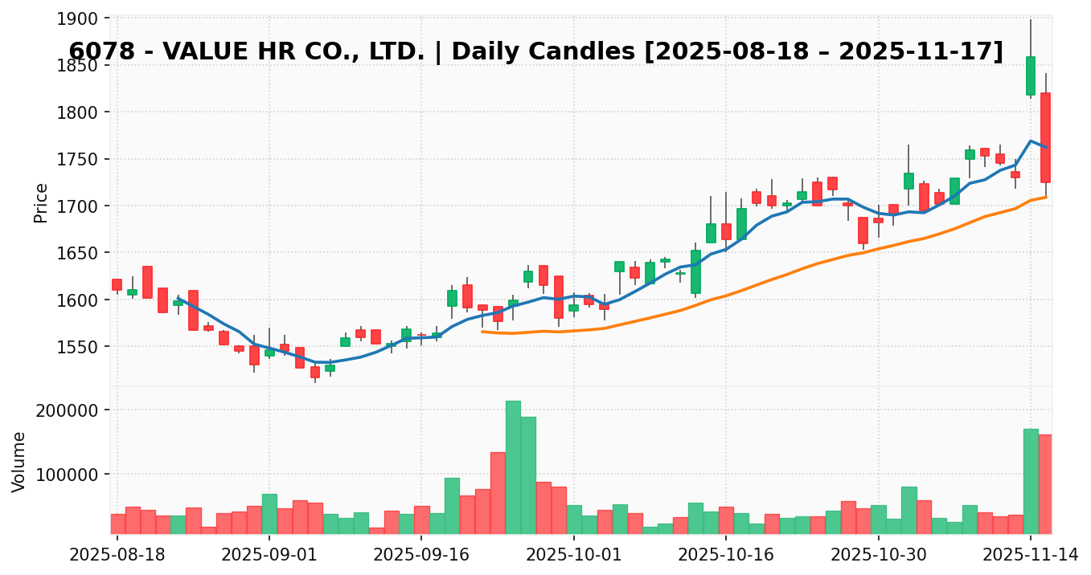
Task: Select the 2025-10-01 date tick label
Action: coord(573,554)
